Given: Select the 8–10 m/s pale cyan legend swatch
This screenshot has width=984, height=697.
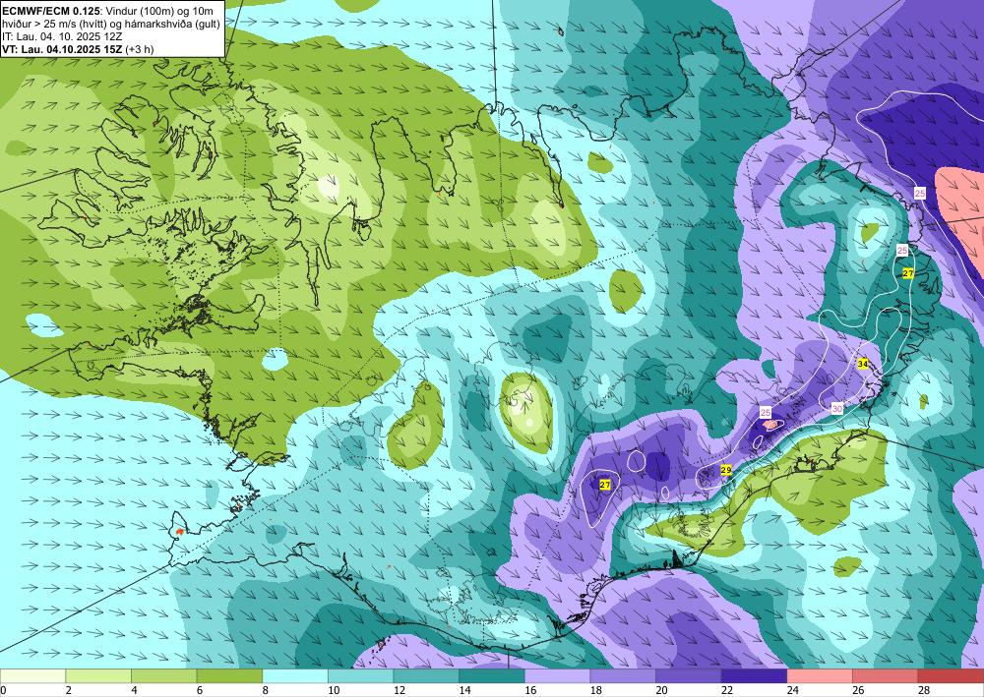Looking at the screenshot, I should 295,676.
